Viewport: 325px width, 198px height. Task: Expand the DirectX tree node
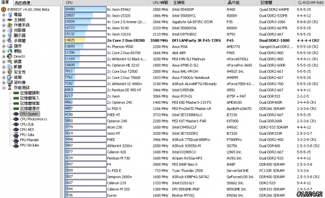click(x=4, y=56)
